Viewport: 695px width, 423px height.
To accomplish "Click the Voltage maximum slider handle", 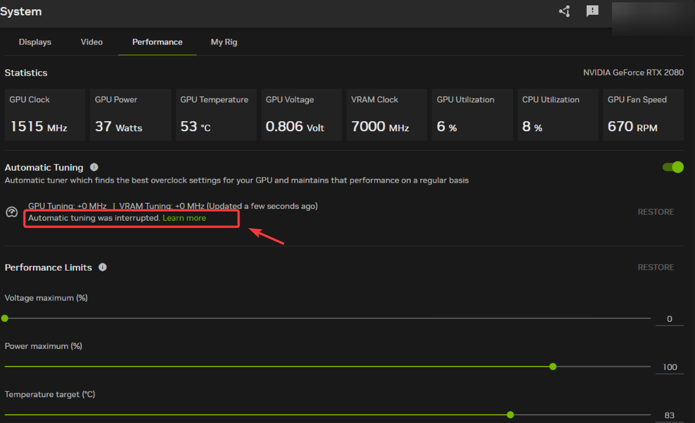I will click(x=5, y=318).
